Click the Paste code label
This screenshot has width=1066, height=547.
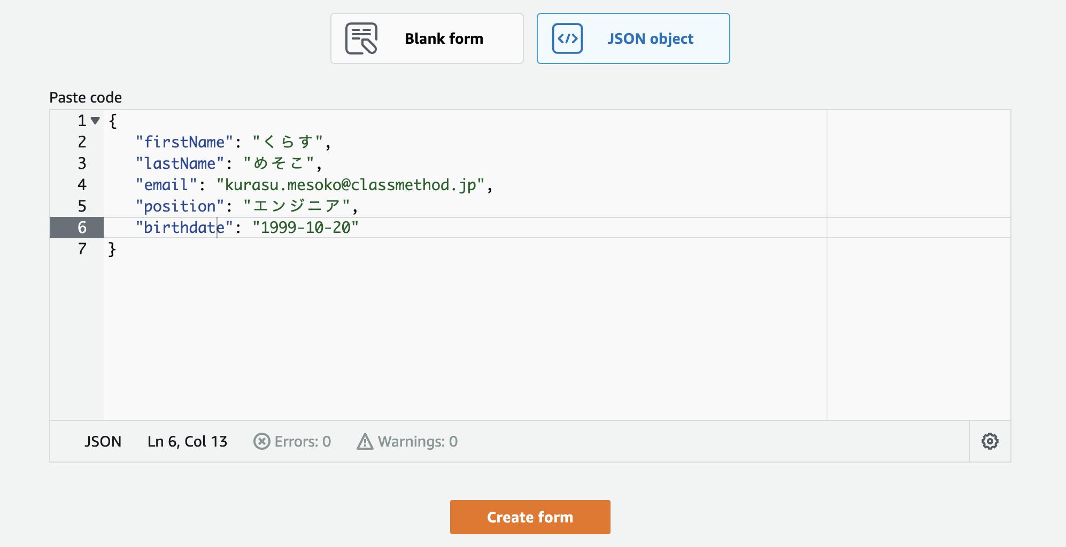pyautogui.click(x=86, y=97)
